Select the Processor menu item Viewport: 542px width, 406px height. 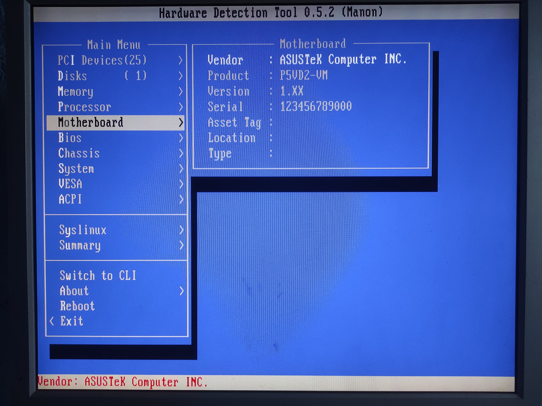84,107
